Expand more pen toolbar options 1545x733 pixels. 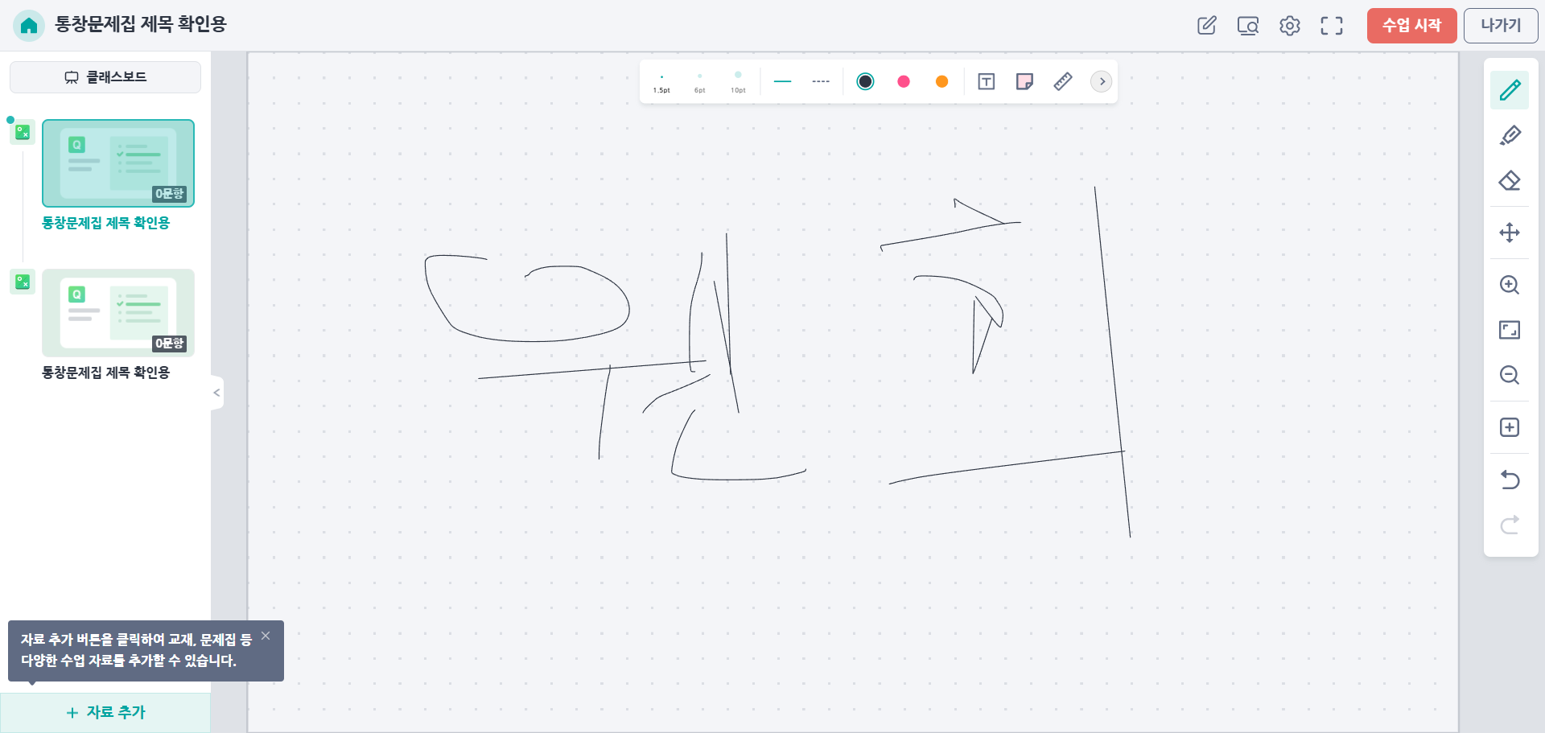pyautogui.click(x=1102, y=81)
